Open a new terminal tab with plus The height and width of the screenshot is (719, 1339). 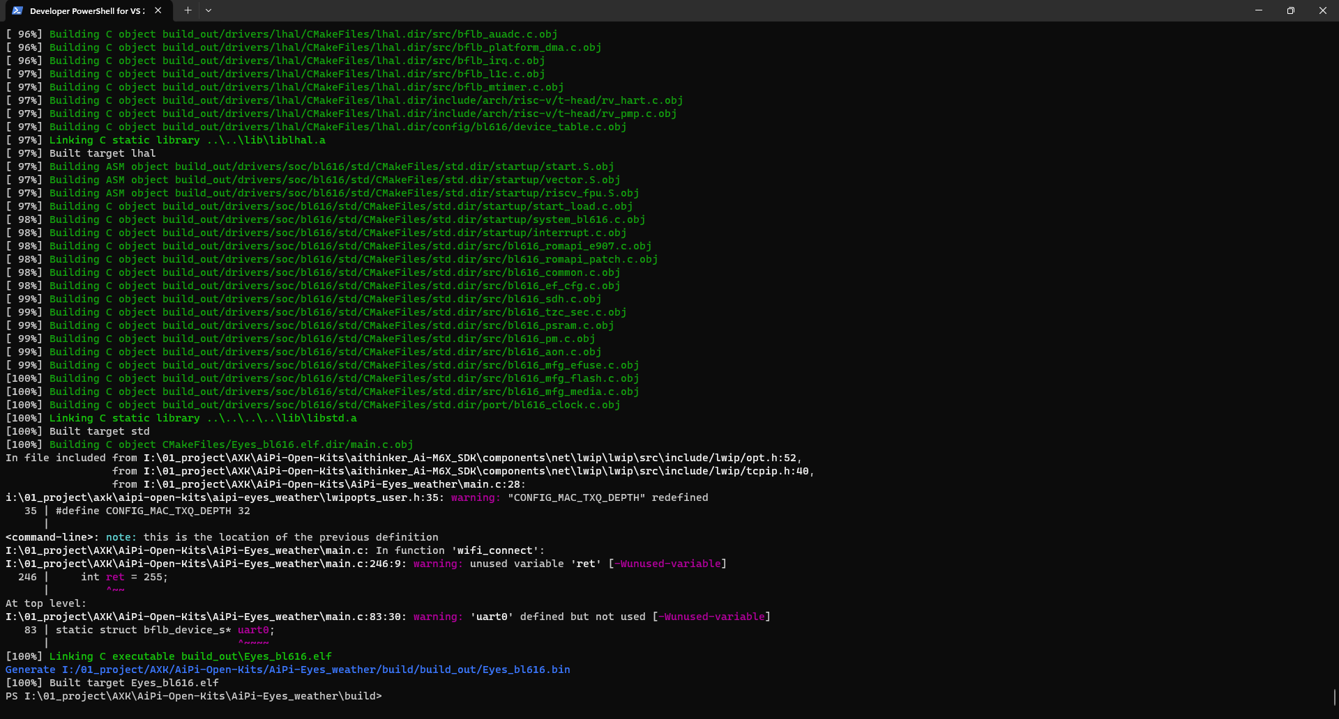[x=188, y=10]
